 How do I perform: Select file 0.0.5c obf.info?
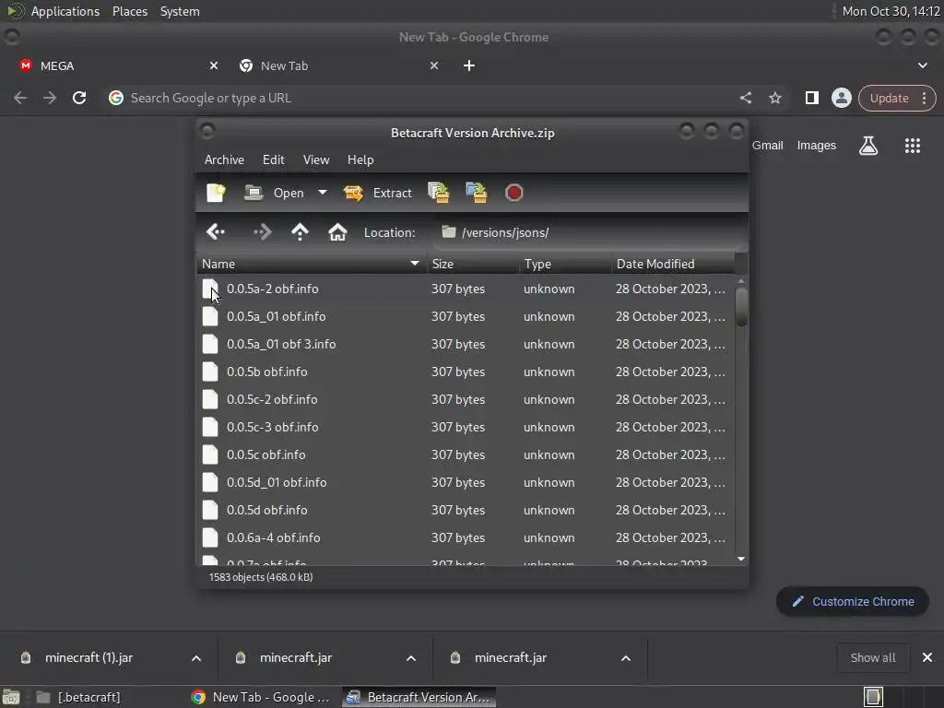pos(466,455)
